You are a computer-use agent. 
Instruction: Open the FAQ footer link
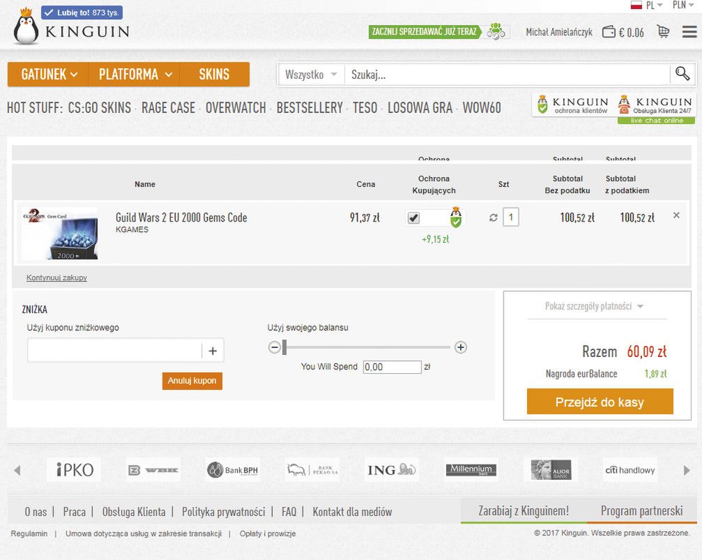coord(289,512)
